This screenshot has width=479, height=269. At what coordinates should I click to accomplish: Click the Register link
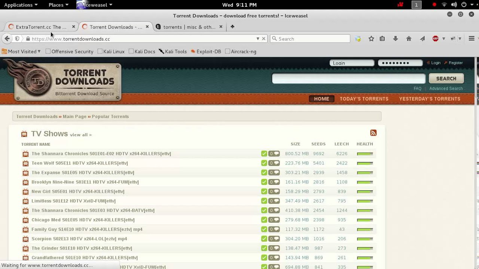[455, 63]
